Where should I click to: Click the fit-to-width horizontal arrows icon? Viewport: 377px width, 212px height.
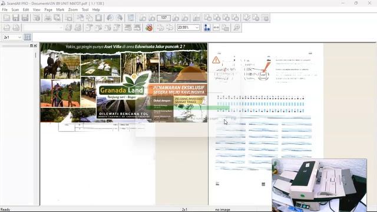coord(216,28)
